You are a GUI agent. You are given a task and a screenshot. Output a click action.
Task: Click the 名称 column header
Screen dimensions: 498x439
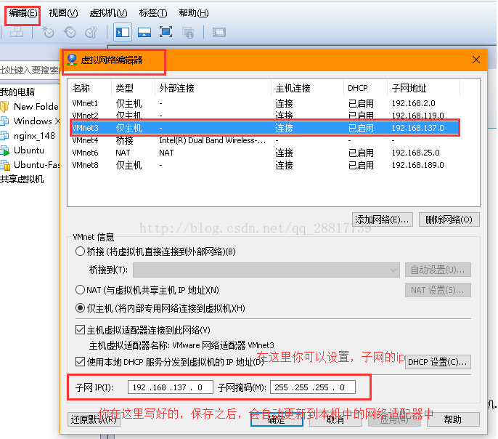(x=90, y=88)
